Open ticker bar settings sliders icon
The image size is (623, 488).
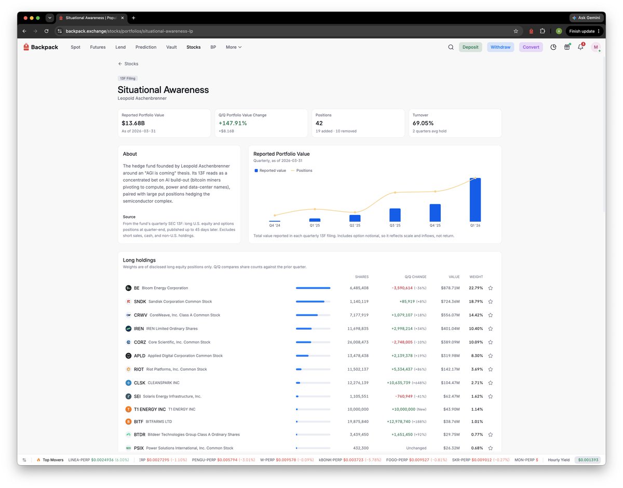(24, 460)
